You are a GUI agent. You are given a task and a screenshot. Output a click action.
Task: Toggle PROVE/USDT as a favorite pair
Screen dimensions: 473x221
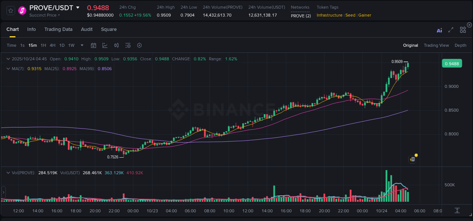(x=10, y=11)
